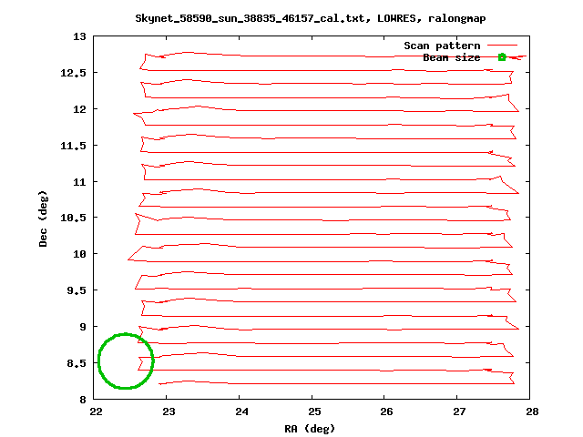Image resolution: width=583 pixels, height=437 pixels.
Task: Click the y-axis tick label 13
Action: (x=79, y=36)
